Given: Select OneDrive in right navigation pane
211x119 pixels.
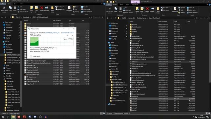Looking at the screenshot, I should tap(114, 36).
